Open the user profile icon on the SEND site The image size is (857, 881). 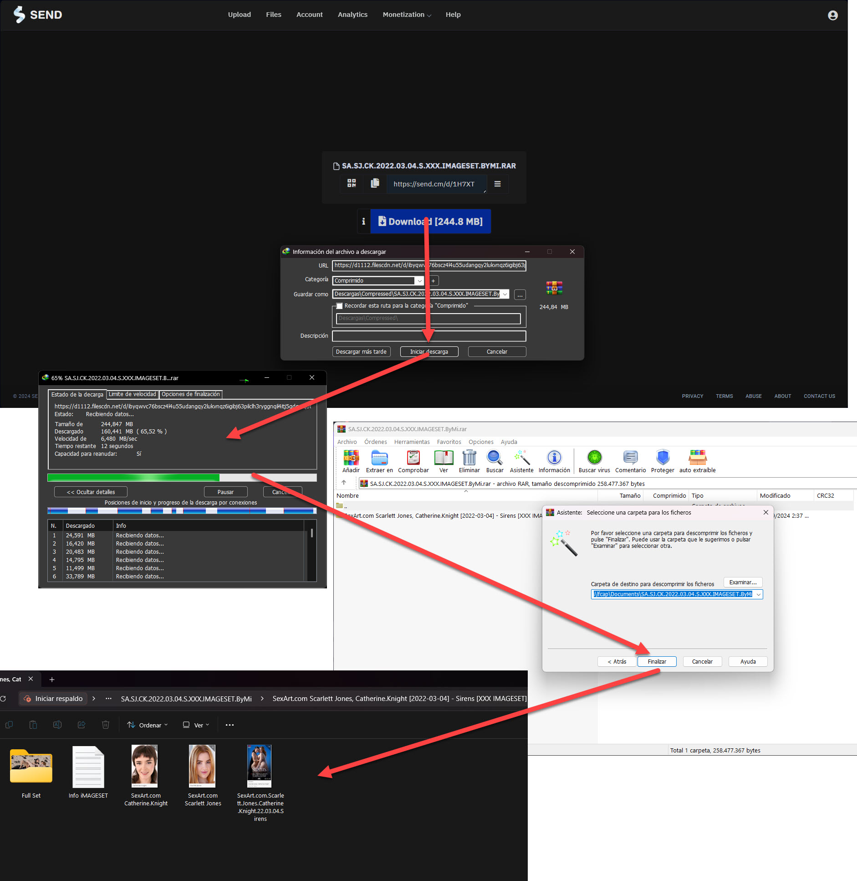[832, 15]
